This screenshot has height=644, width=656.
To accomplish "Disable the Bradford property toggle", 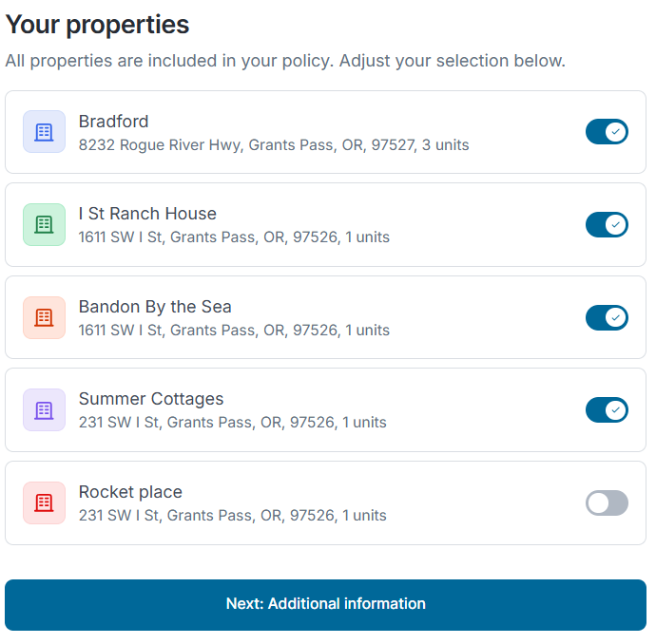I will [607, 132].
